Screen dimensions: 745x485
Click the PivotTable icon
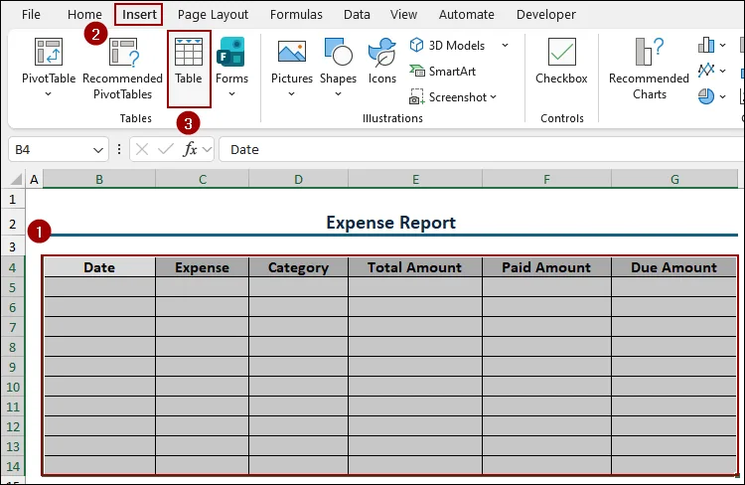[x=49, y=52]
